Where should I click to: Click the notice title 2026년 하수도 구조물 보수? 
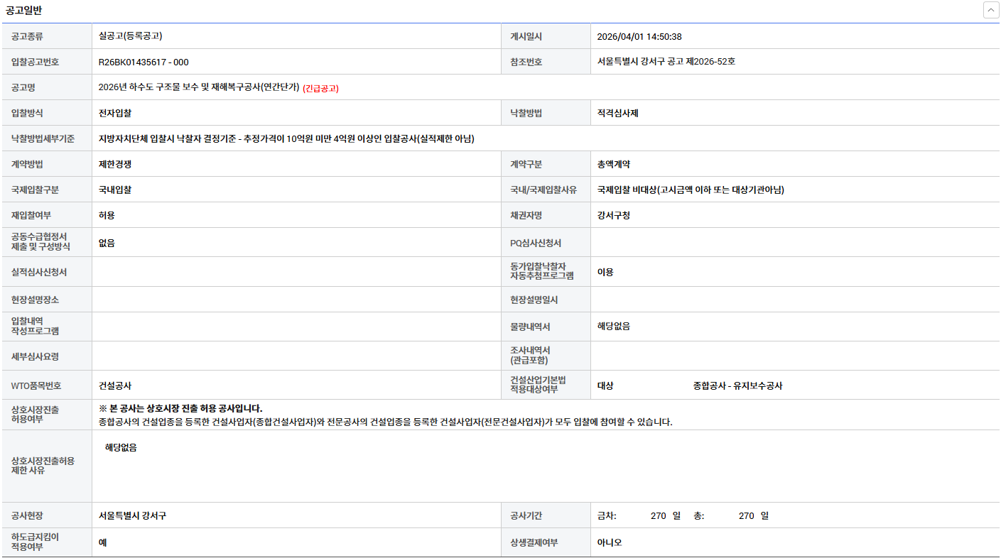[198, 87]
